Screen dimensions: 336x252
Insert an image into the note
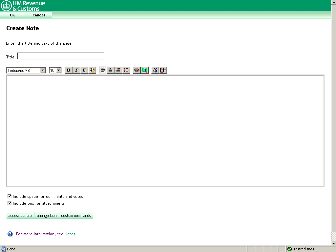[x=145, y=70]
